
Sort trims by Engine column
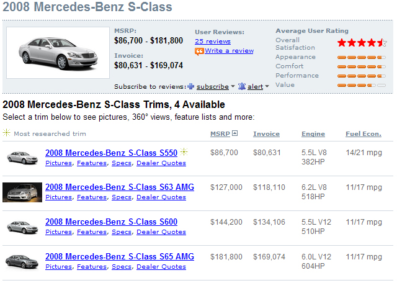[313, 134]
